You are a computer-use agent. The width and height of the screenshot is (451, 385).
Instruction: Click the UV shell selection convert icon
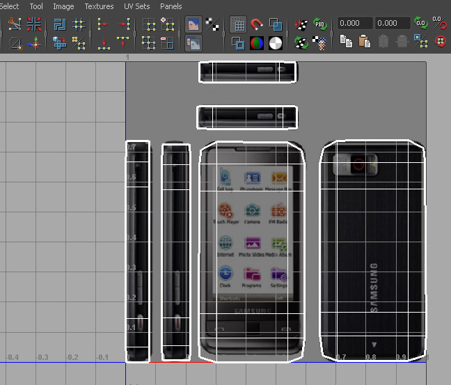click(79, 43)
